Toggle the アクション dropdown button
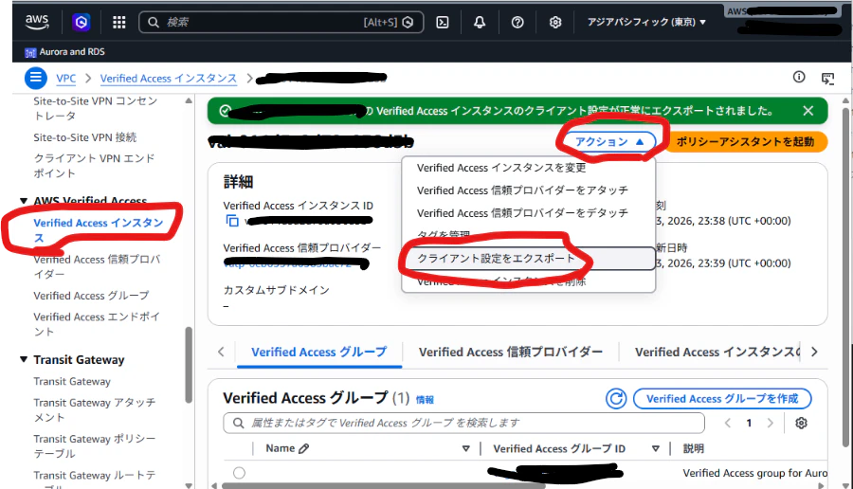This screenshot has height=489, width=853. (609, 142)
